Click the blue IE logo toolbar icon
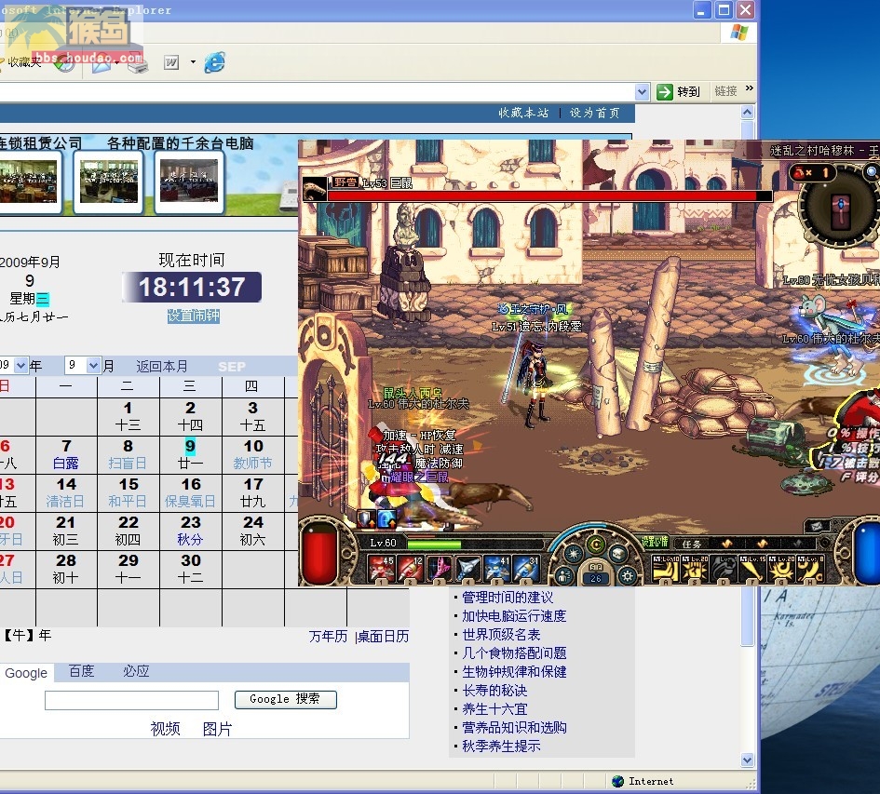 [214, 62]
